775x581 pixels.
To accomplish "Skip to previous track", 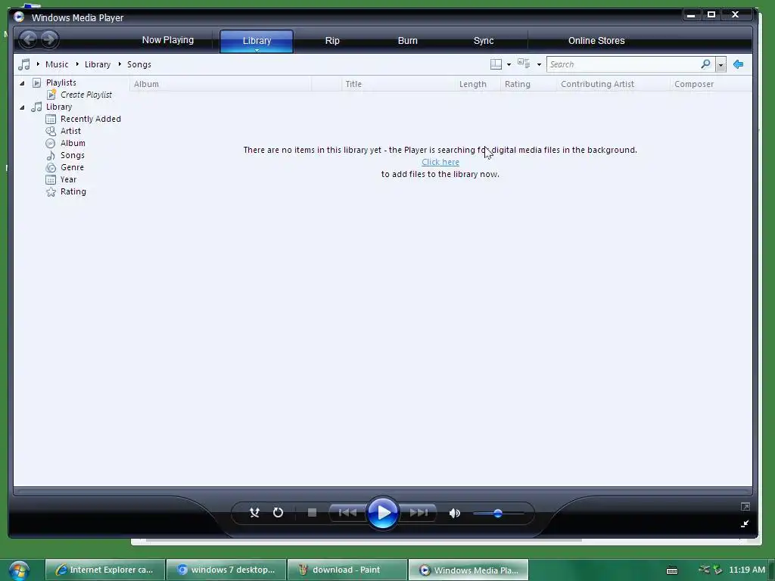I will 347,513.
